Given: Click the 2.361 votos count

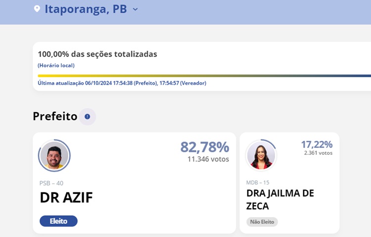Looking at the screenshot, I should [x=318, y=153].
